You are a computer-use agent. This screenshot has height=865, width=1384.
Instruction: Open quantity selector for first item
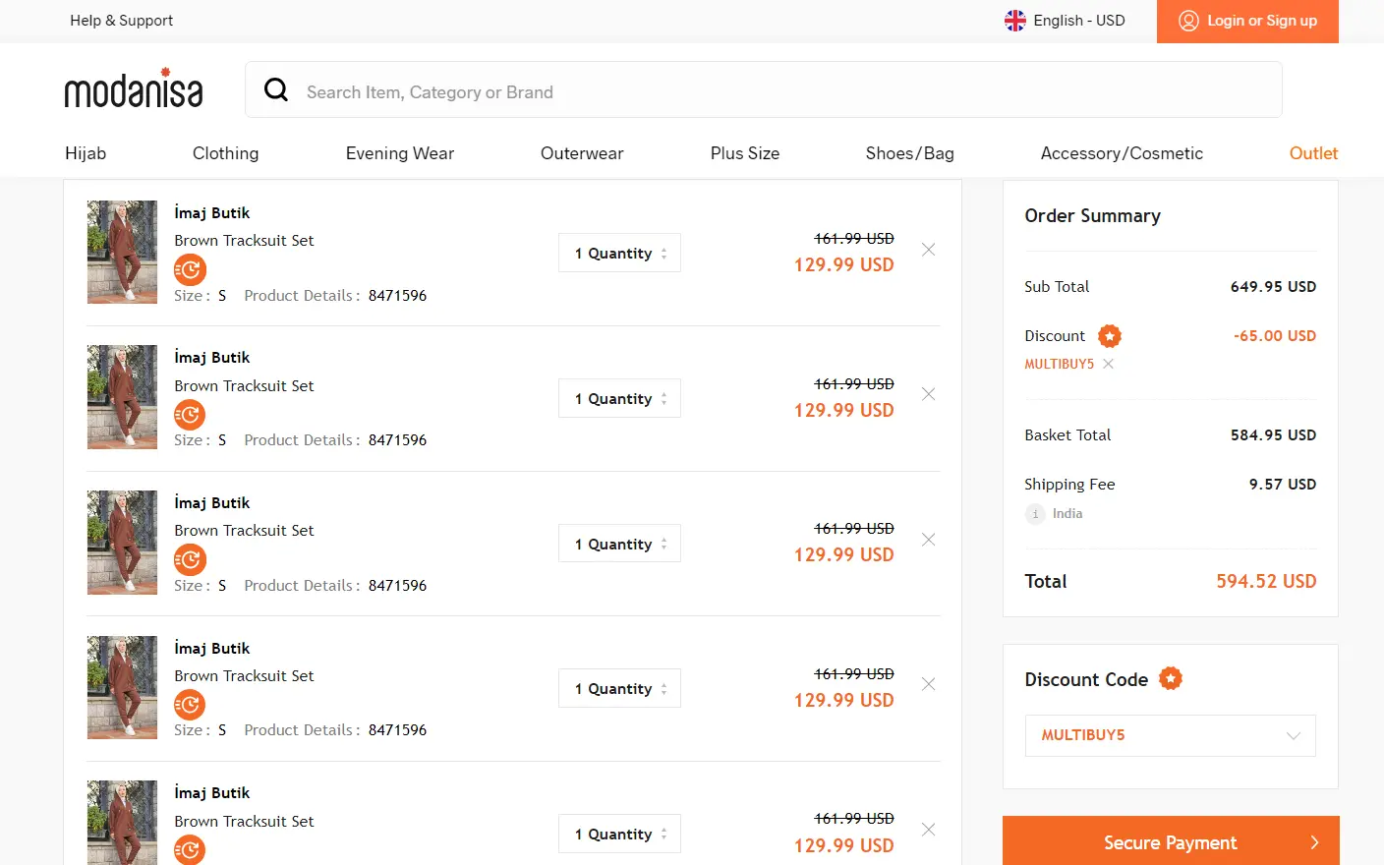[619, 253]
